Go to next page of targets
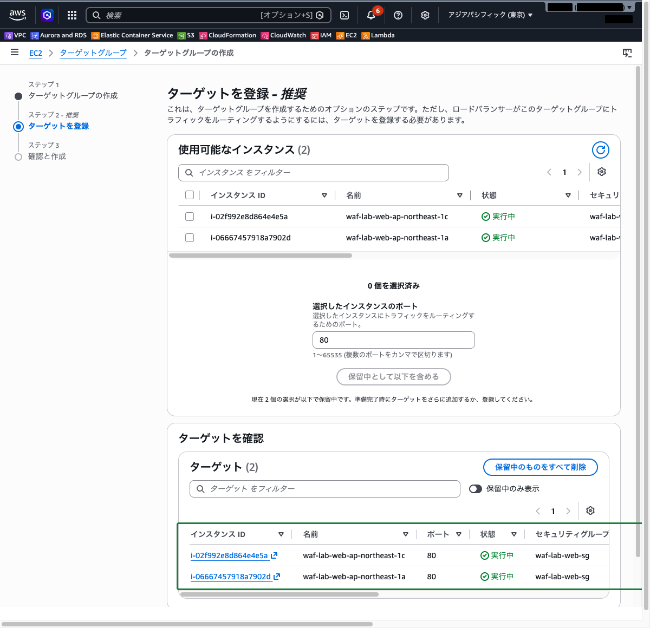Image resolution: width=650 pixels, height=628 pixels. 568,511
